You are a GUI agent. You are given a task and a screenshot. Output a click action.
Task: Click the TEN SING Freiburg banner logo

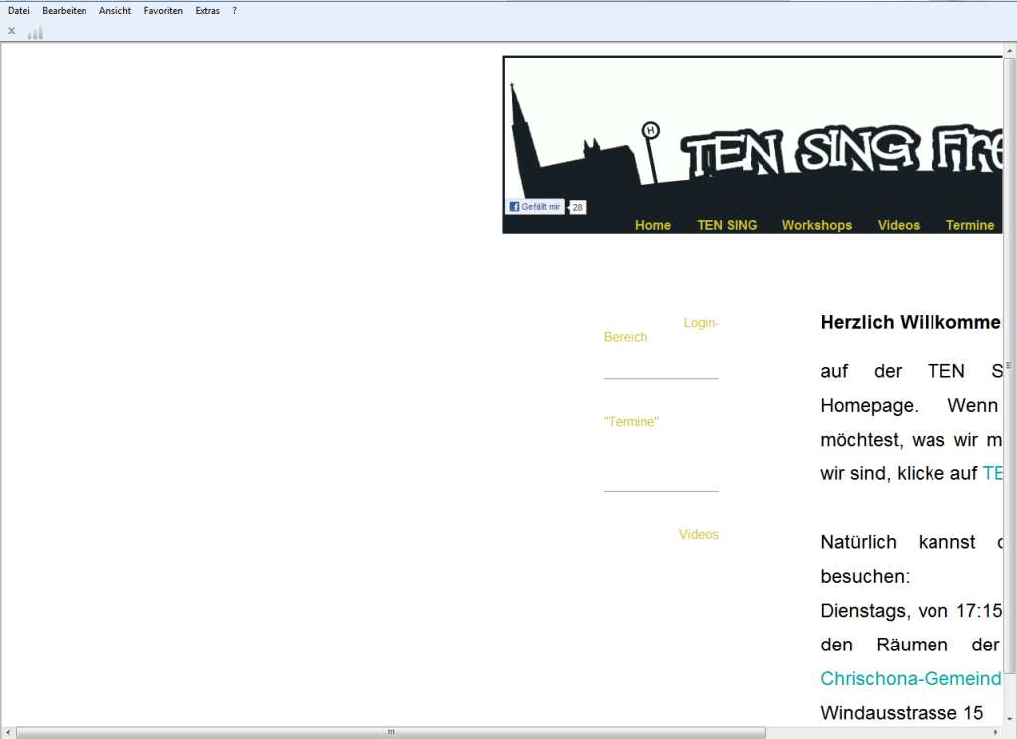(x=753, y=143)
